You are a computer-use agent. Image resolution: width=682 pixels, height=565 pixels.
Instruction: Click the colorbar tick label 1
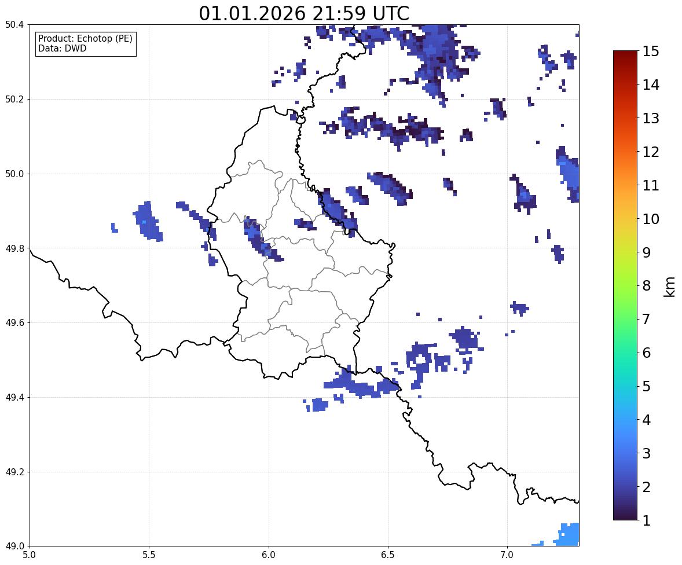tap(647, 520)
